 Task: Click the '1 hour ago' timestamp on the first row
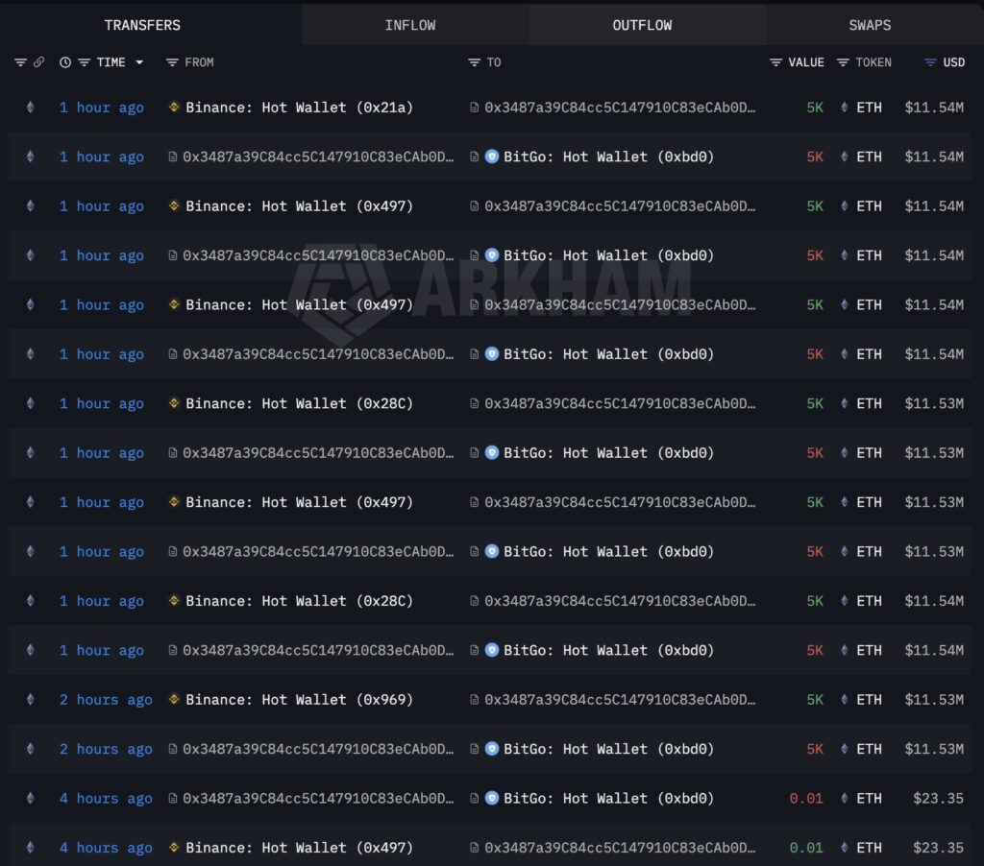click(101, 108)
